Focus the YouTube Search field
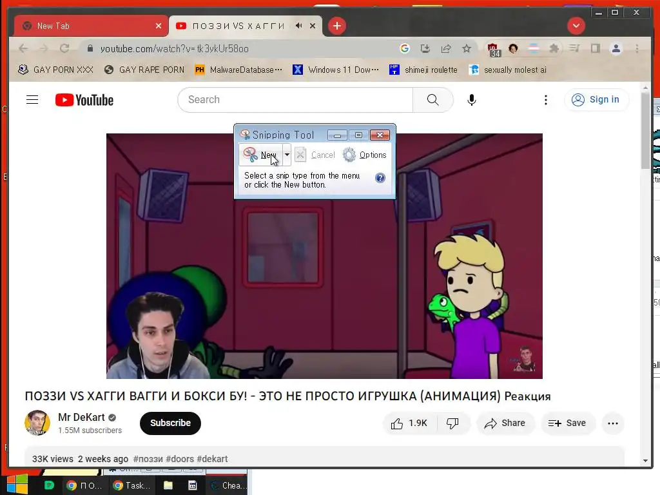 tap(295, 100)
